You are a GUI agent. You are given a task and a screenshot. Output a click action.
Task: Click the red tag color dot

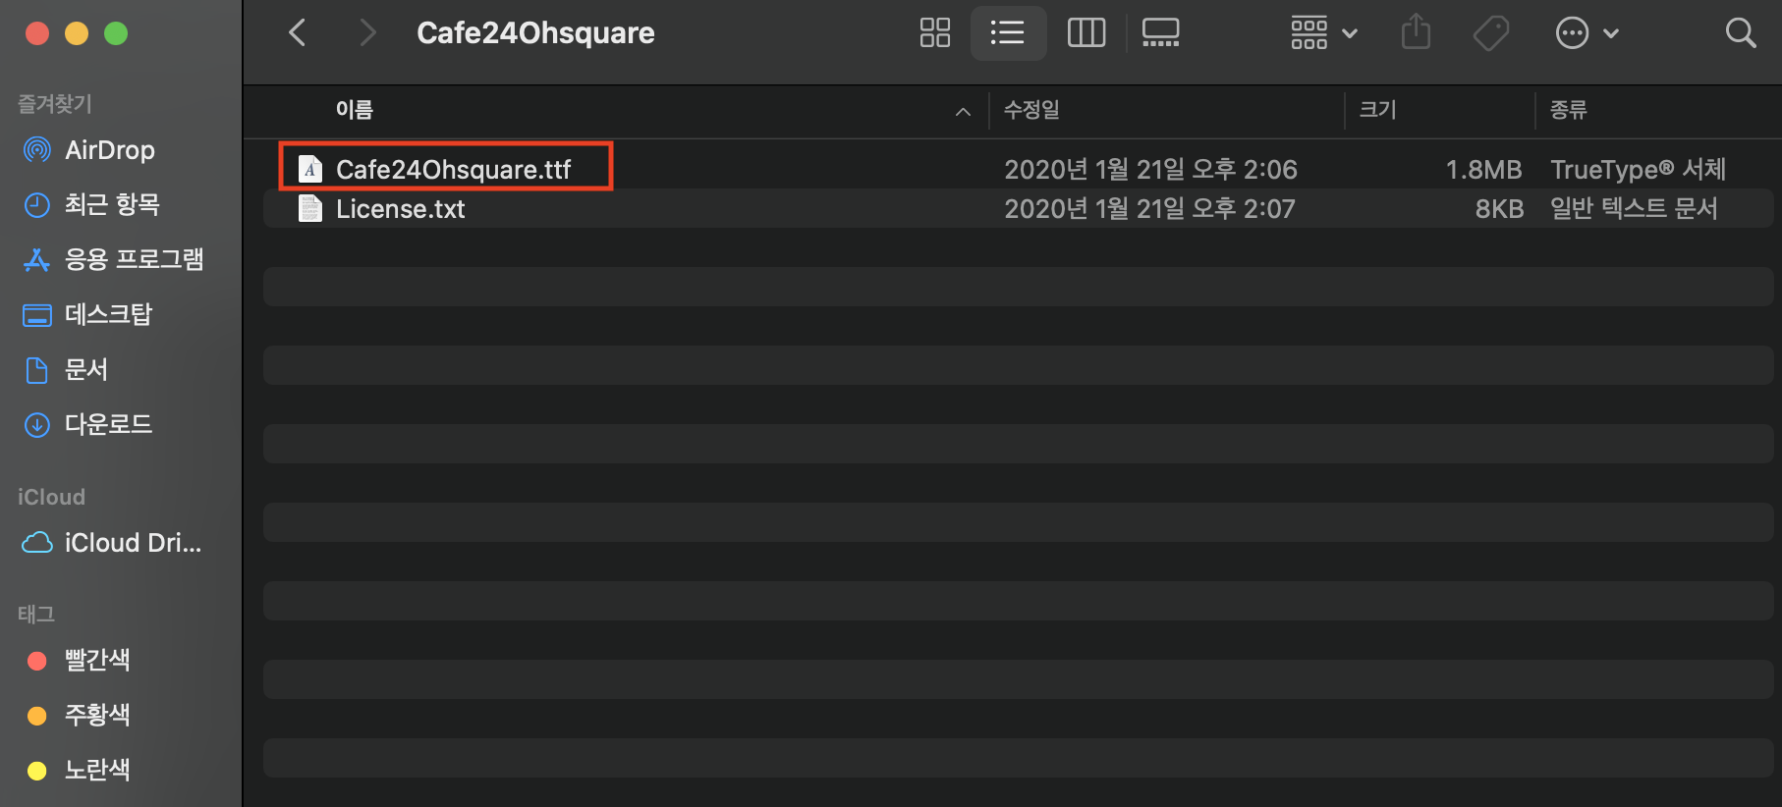[37, 661]
